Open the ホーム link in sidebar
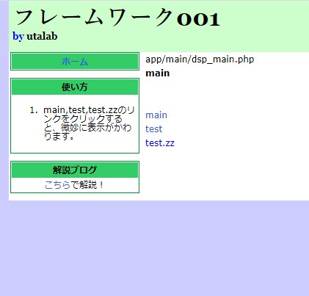This screenshot has height=296, width=309. [75, 61]
